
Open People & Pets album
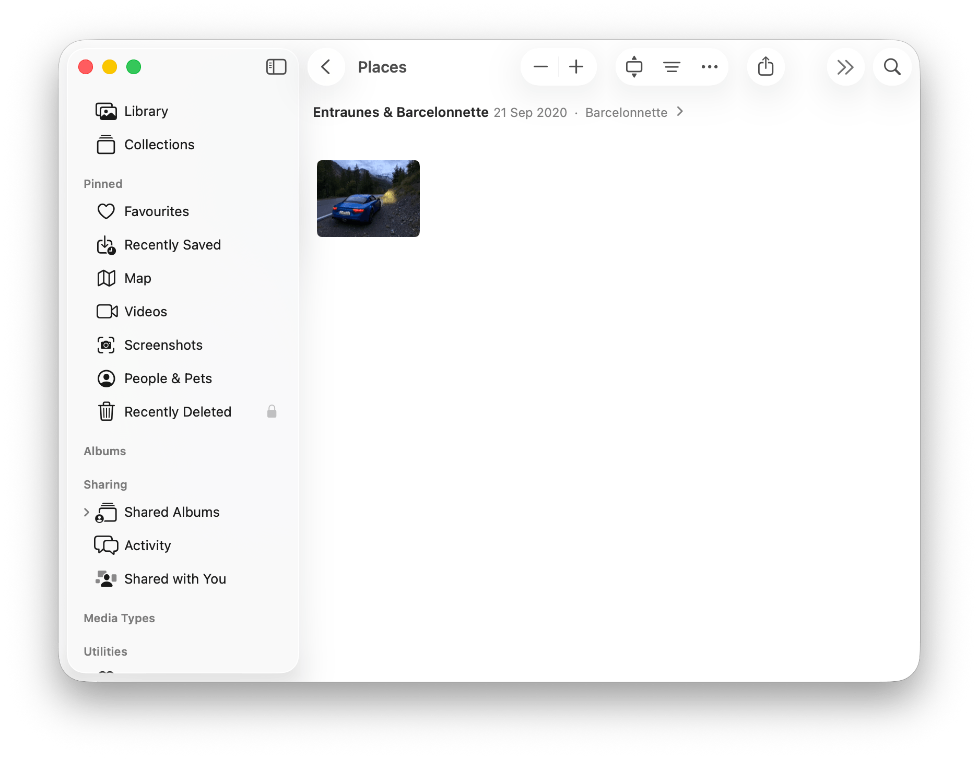(x=168, y=378)
